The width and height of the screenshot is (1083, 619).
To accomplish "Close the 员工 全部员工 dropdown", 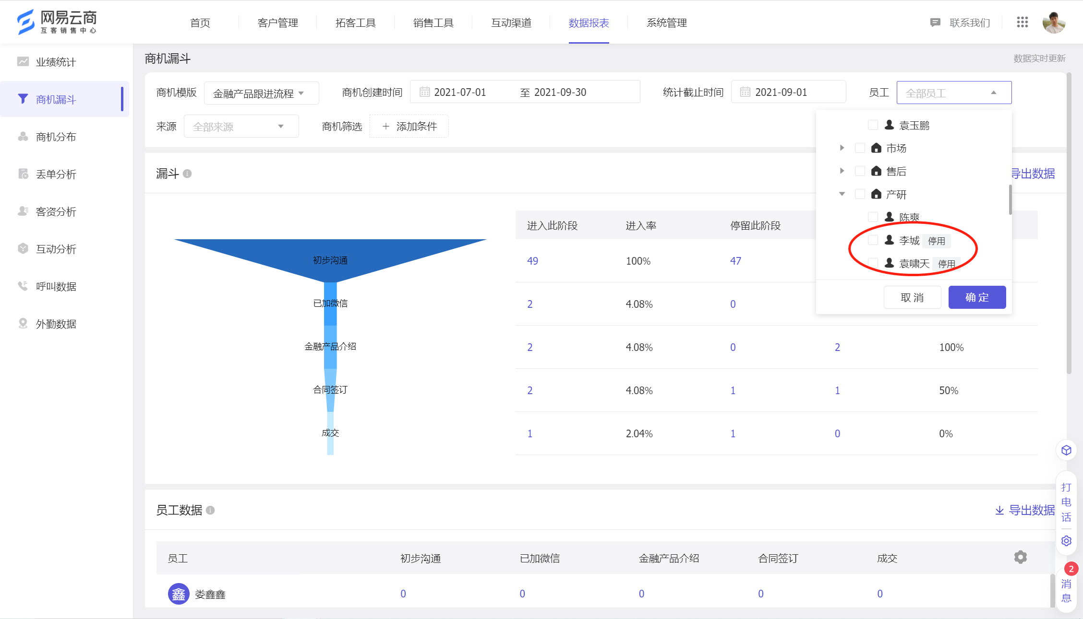I will [x=954, y=93].
